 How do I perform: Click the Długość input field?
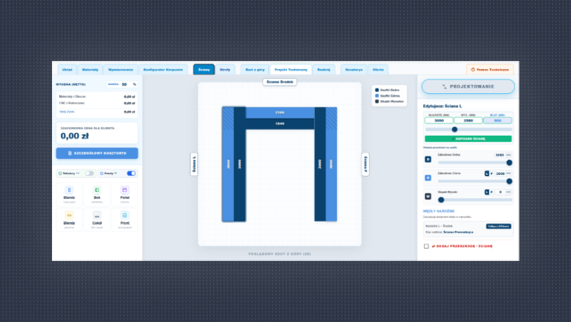439,121
